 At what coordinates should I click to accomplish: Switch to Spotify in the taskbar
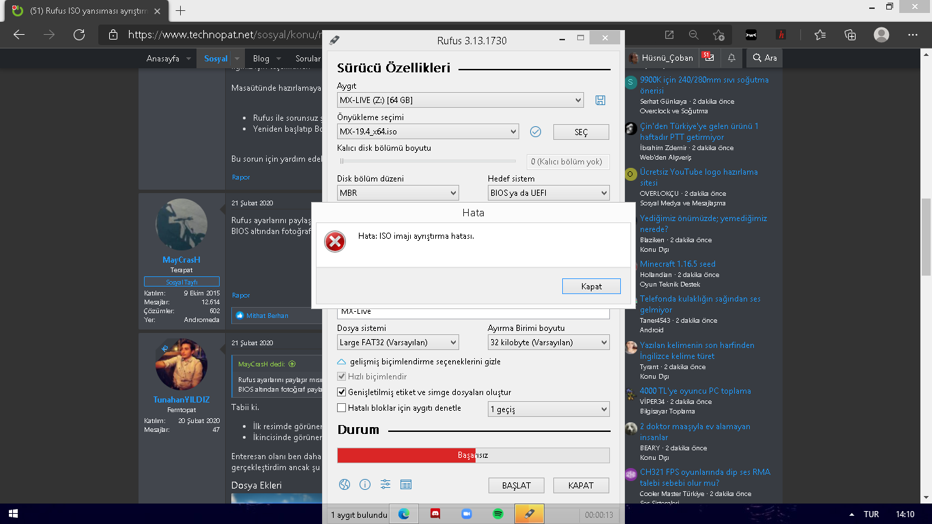[498, 514]
